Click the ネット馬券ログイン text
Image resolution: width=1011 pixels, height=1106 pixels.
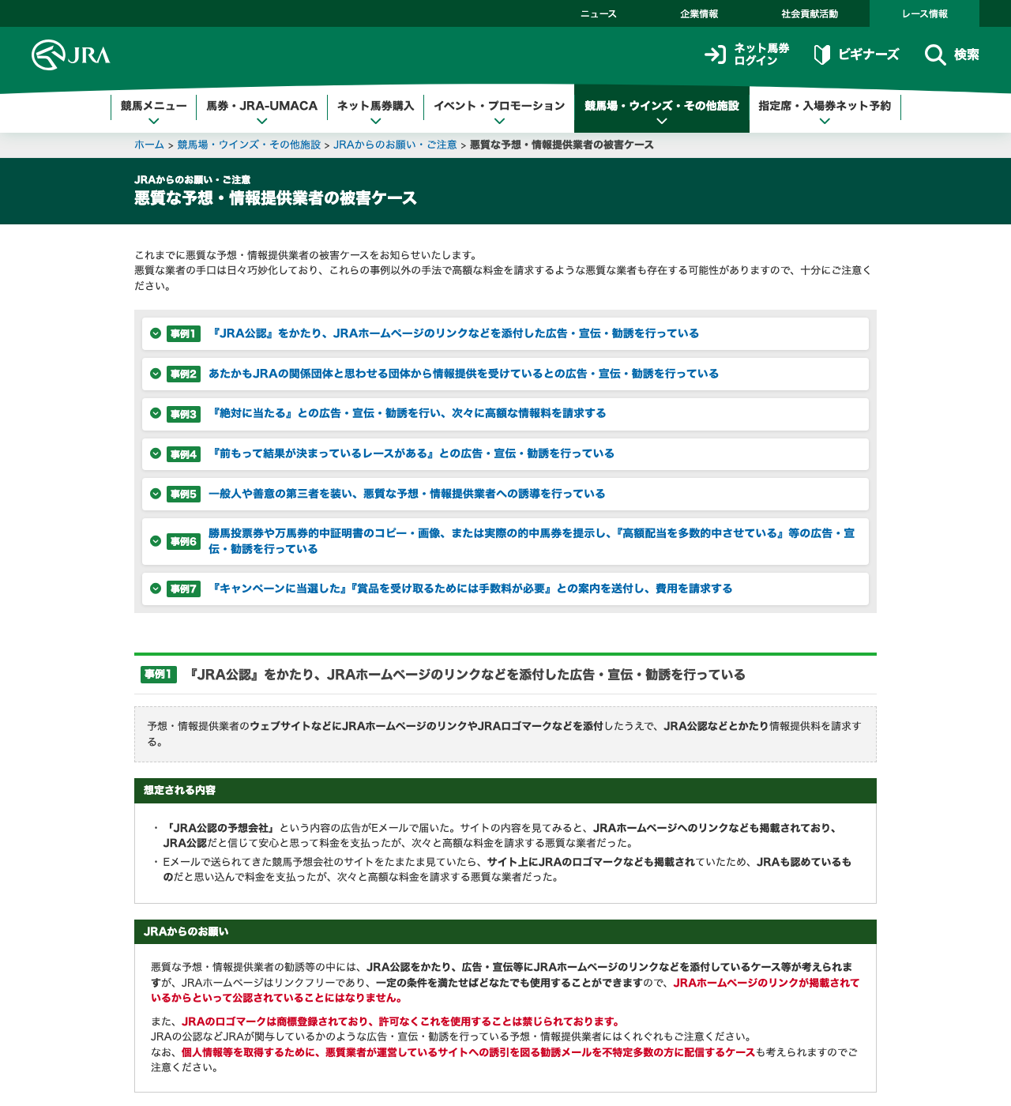point(761,55)
